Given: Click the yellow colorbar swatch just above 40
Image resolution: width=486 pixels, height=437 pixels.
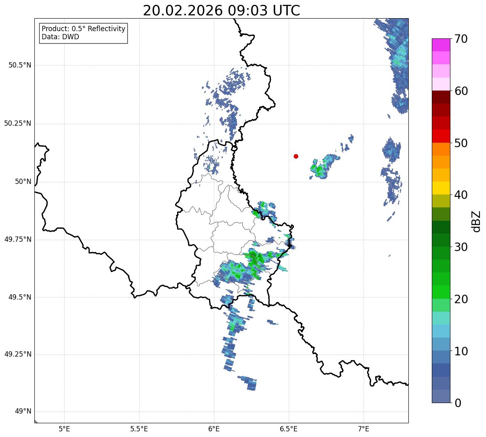Looking at the screenshot, I should [441, 188].
